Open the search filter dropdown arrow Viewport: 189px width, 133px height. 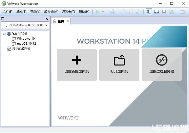(46, 25)
